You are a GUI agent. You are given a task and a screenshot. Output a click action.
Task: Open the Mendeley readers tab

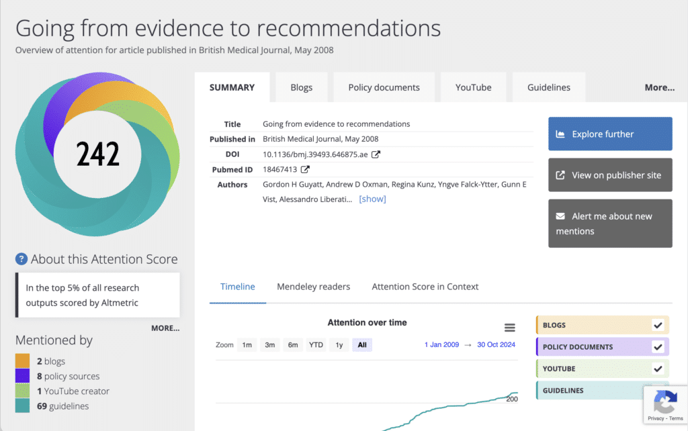[313, 287]
